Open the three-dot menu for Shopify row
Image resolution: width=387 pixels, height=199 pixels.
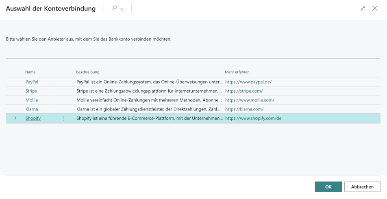point(63,118)
